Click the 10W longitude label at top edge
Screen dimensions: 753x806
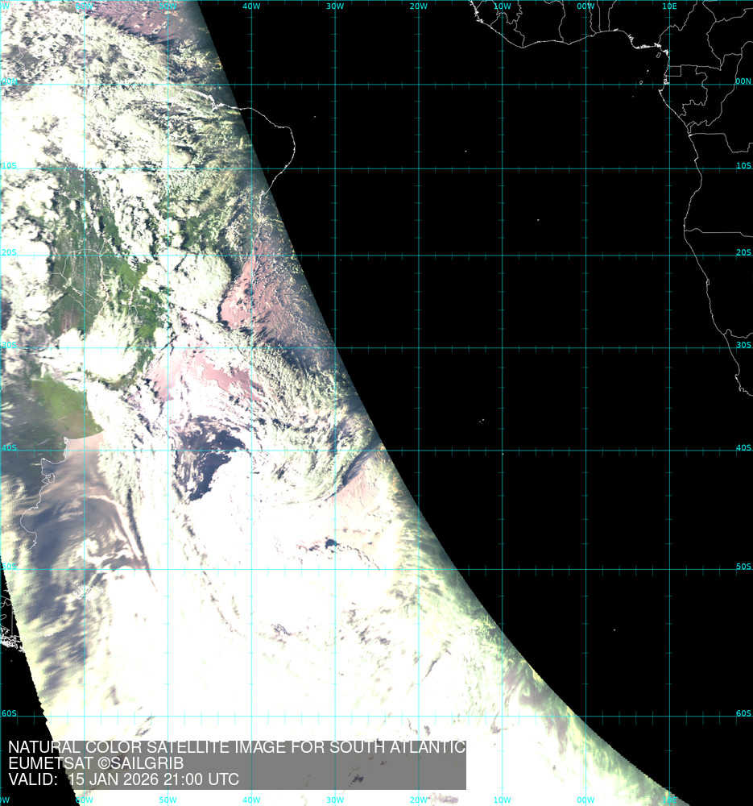502,6
